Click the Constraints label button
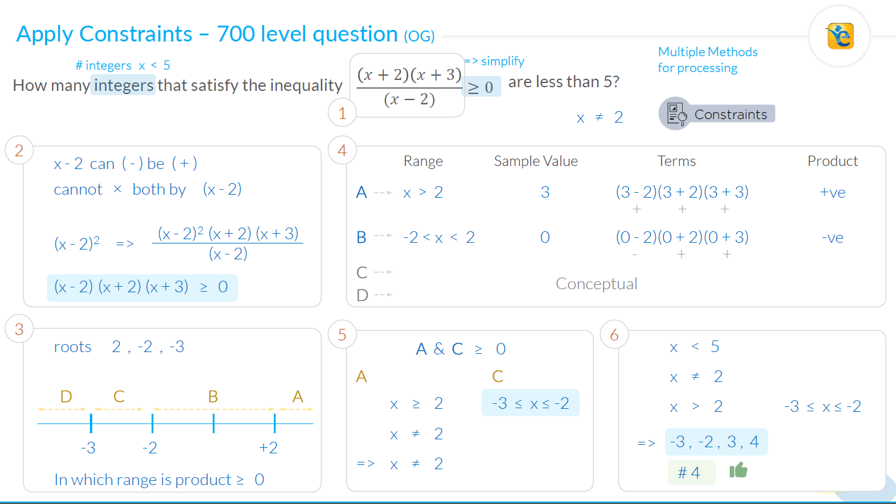This screenshot has height=504, width=896. pos(731,114)
